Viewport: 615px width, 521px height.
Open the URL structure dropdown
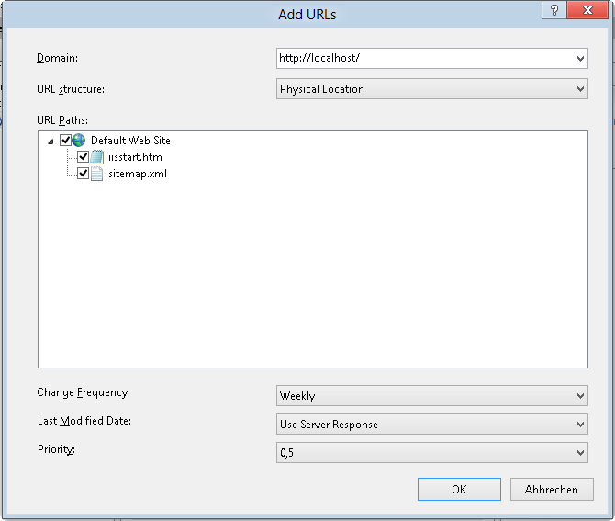click(580, 89)
